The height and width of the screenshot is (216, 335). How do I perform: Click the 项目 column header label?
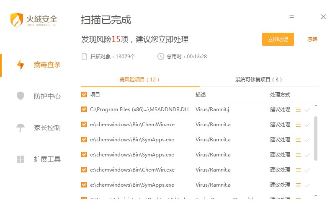[x=95, y=94]
